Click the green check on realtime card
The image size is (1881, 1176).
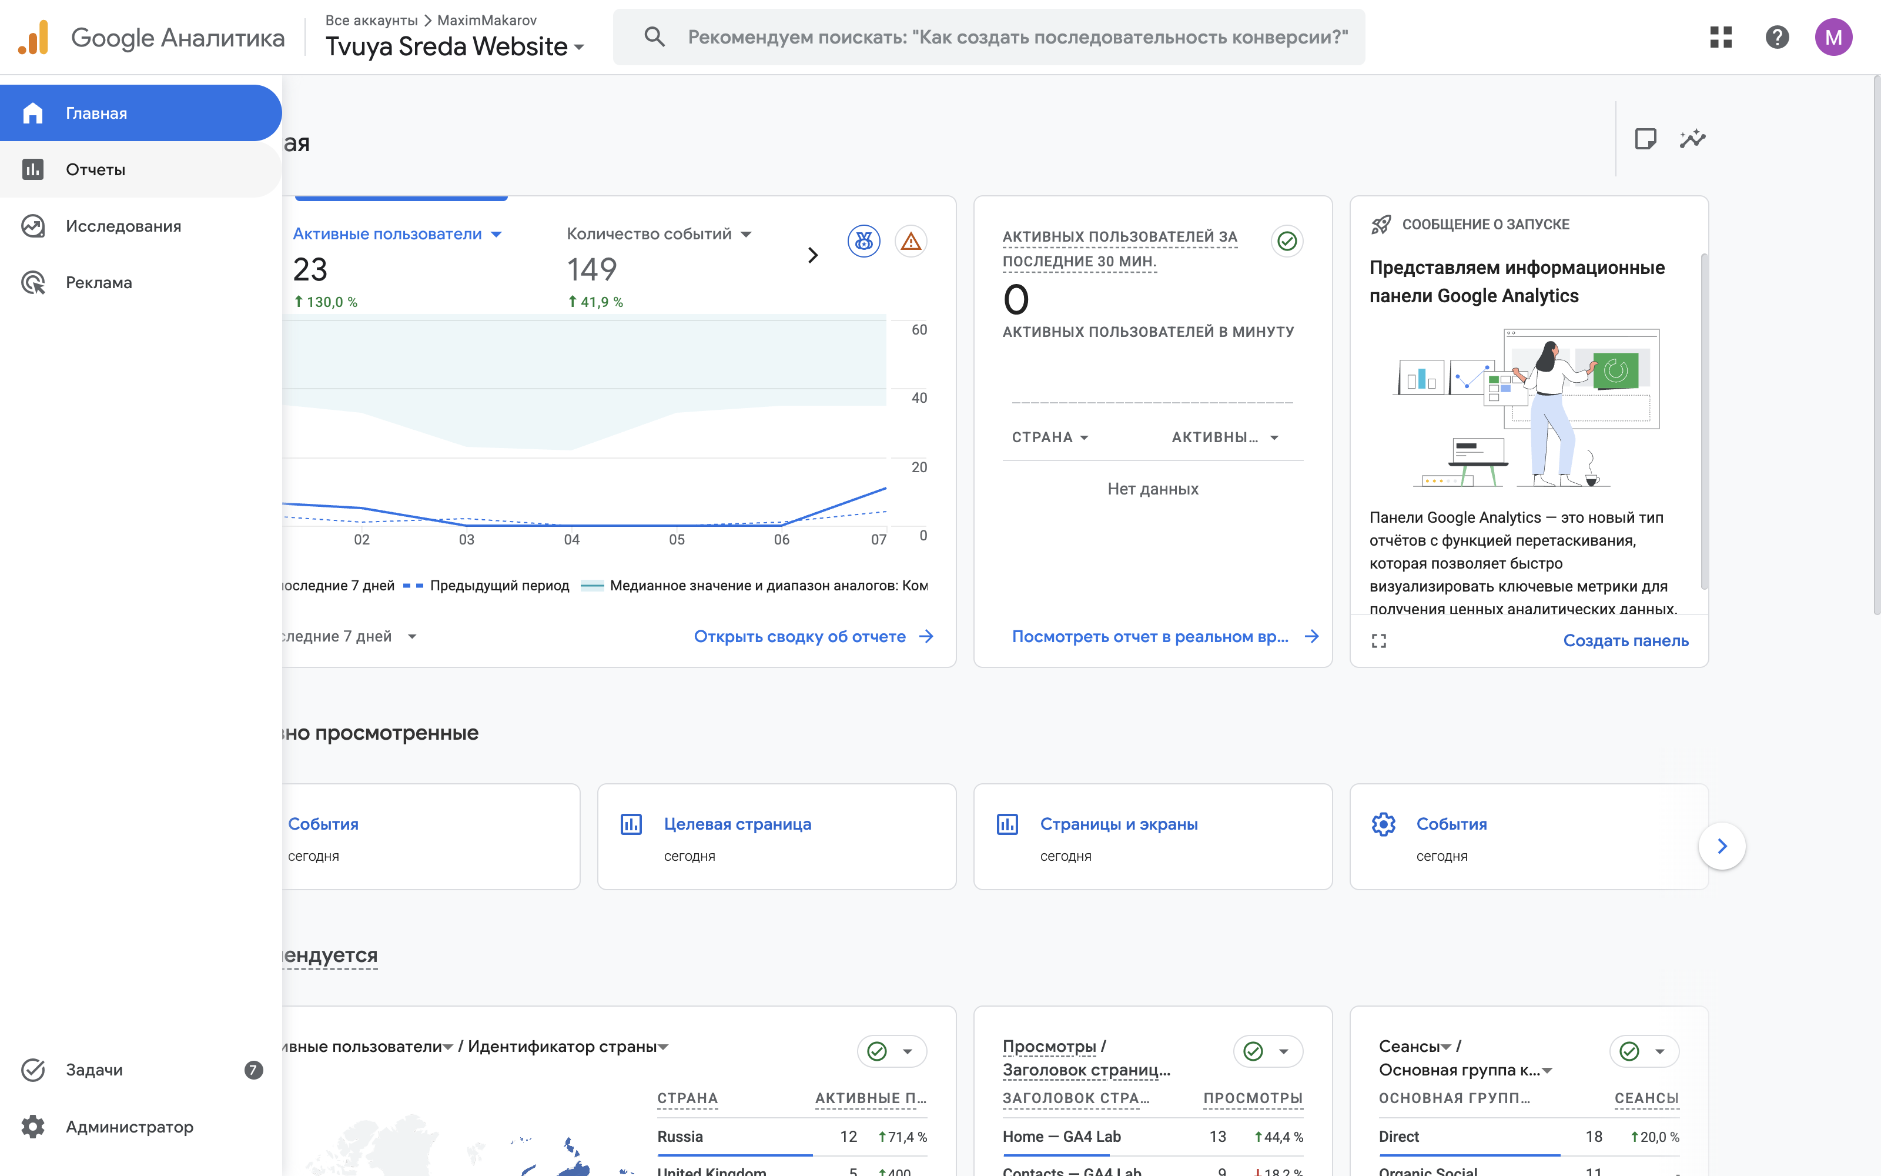pyautogui.click(x=1287, y=241)
